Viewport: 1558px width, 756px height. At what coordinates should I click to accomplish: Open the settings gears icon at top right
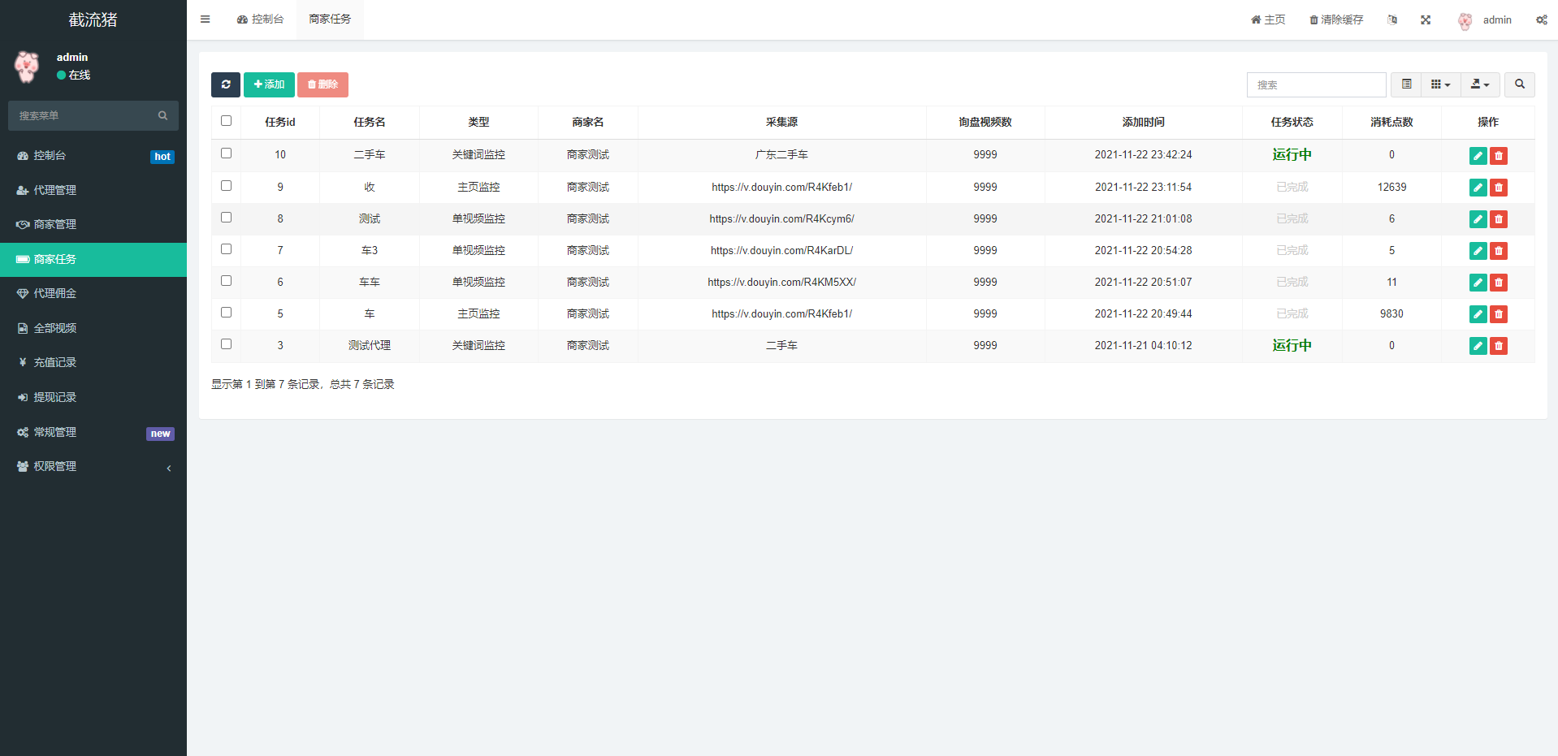click(1541, 19)
